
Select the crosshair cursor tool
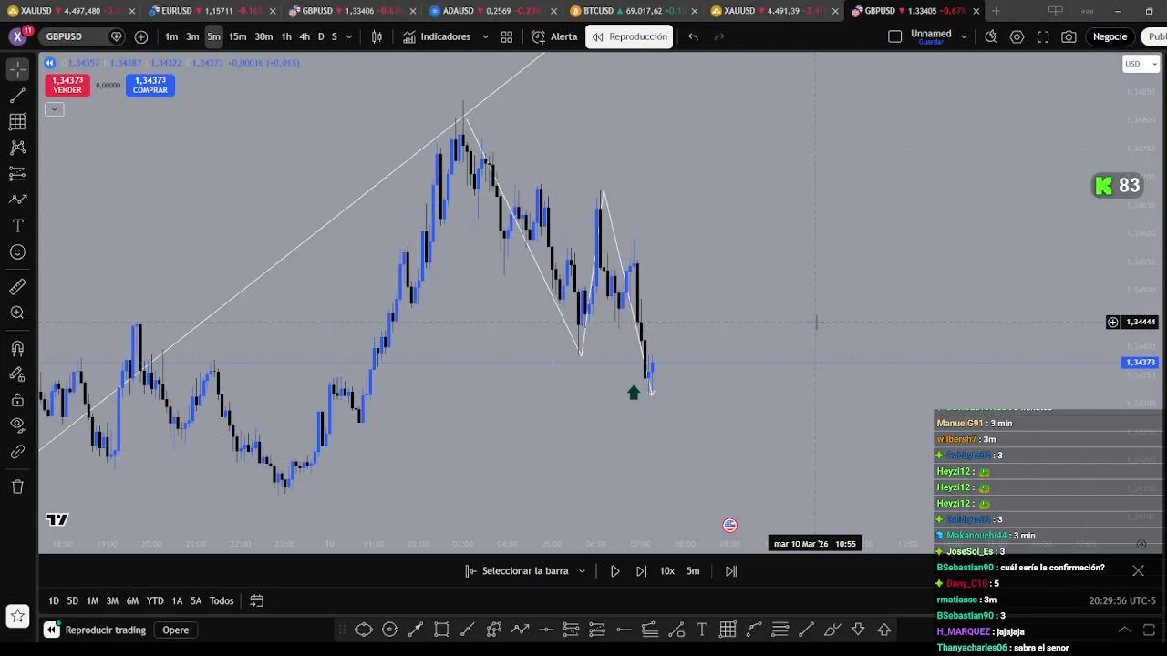tap(17, 69)
